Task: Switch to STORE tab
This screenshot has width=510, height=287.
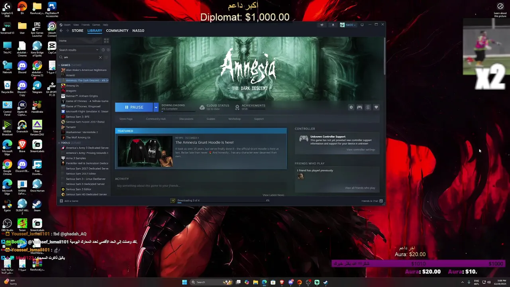Action: [78, 31]
